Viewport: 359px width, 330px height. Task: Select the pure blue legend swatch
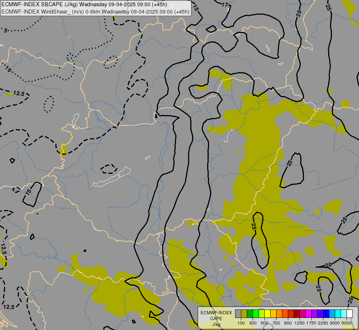pyautogui.click(x=326, y=314)
